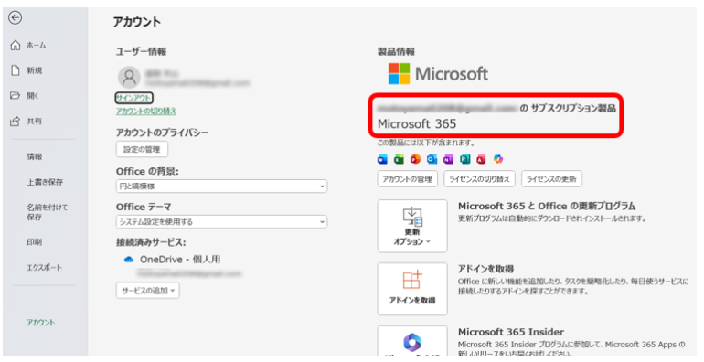Open the 印刷 page
The image size is (704, 362).
pyautogui.click(x=35, y=242)
